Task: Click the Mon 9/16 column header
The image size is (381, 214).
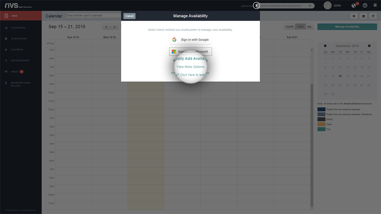Action: coord(110,37)
